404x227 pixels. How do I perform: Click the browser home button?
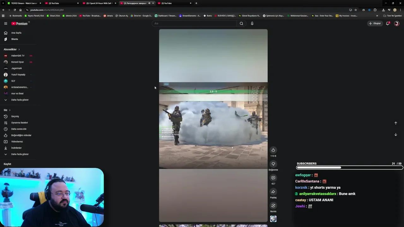point(21,10)
